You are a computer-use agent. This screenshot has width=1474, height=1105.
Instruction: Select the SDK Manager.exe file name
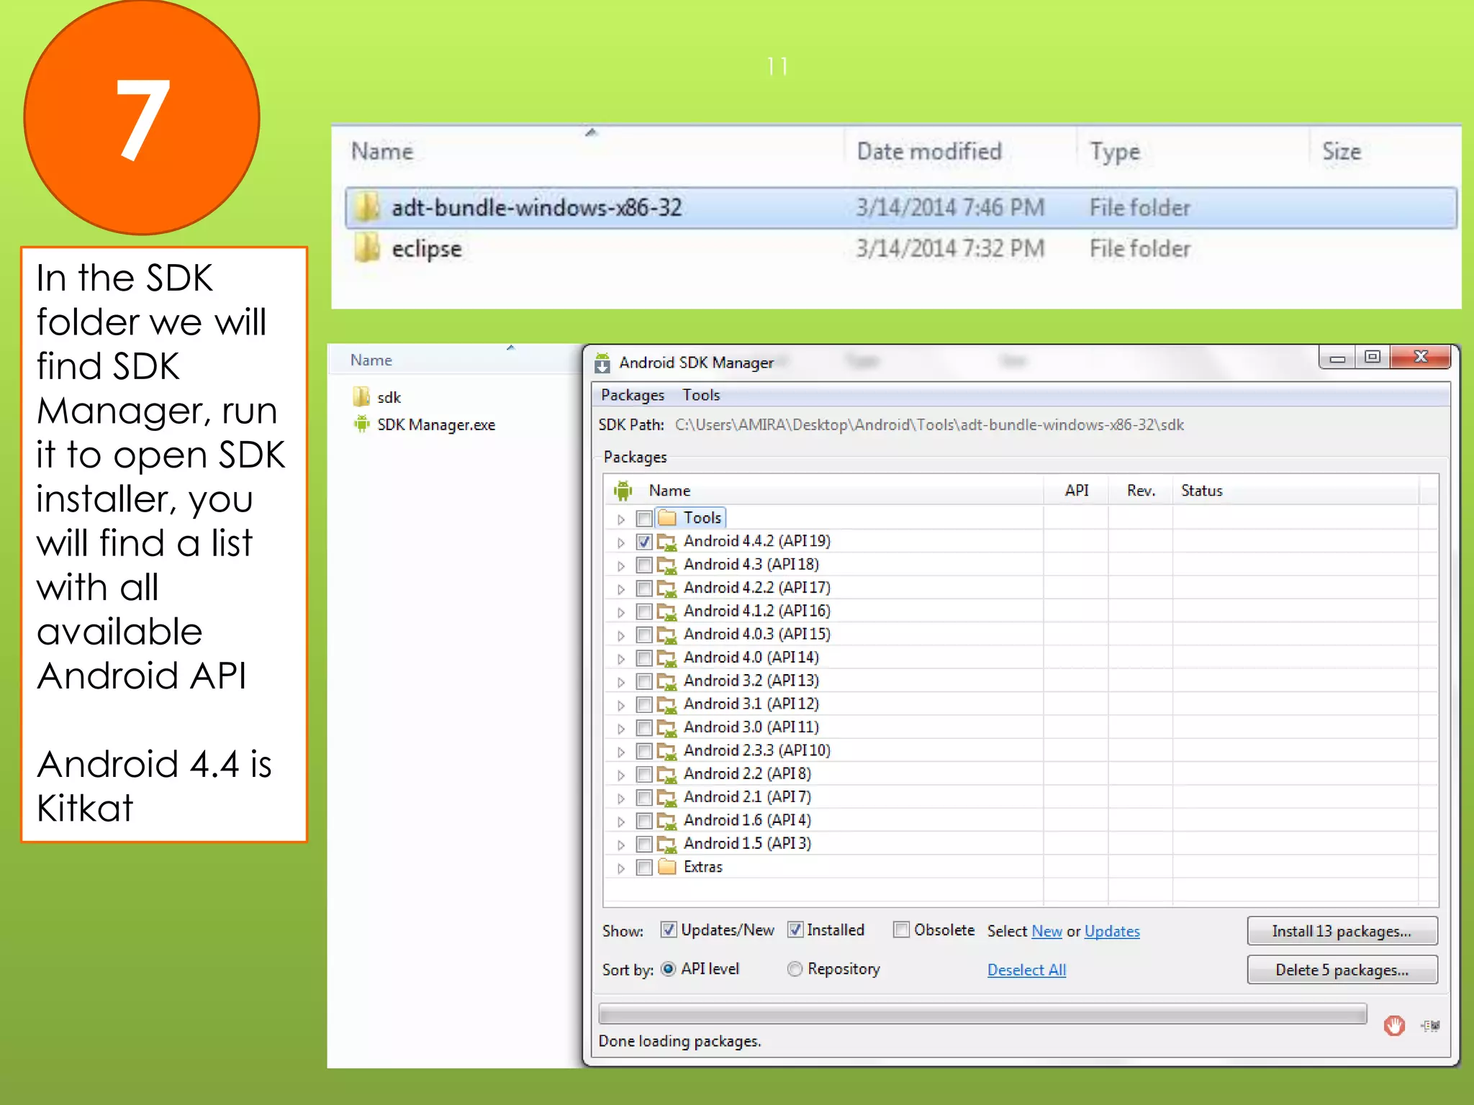point(436,424)
